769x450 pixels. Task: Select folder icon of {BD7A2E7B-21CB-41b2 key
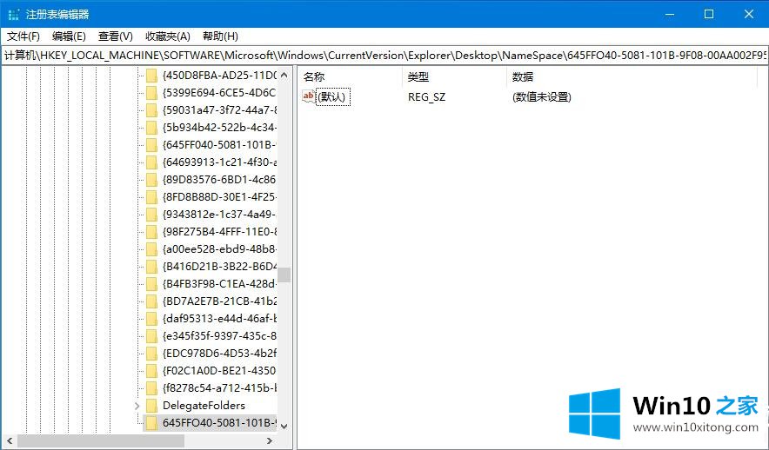tap(151, 301)
